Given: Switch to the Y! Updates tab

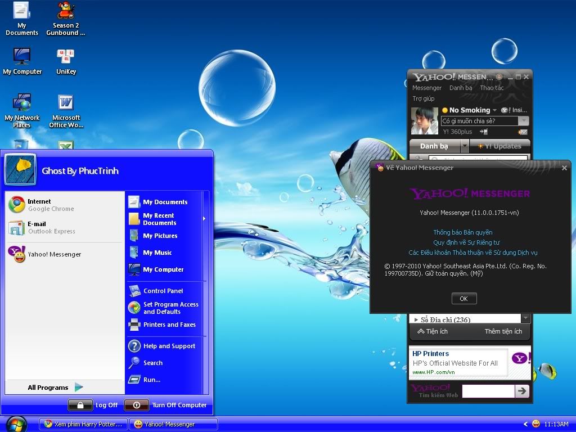Looking at the screenshot, I should 499,146.
